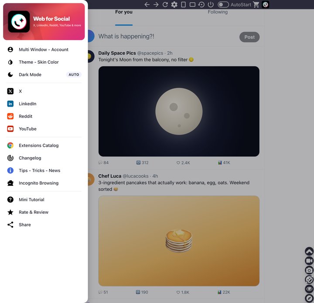Toggle the eye visibility icon
This screenshot has width=314, height=303.
[309, 289]
